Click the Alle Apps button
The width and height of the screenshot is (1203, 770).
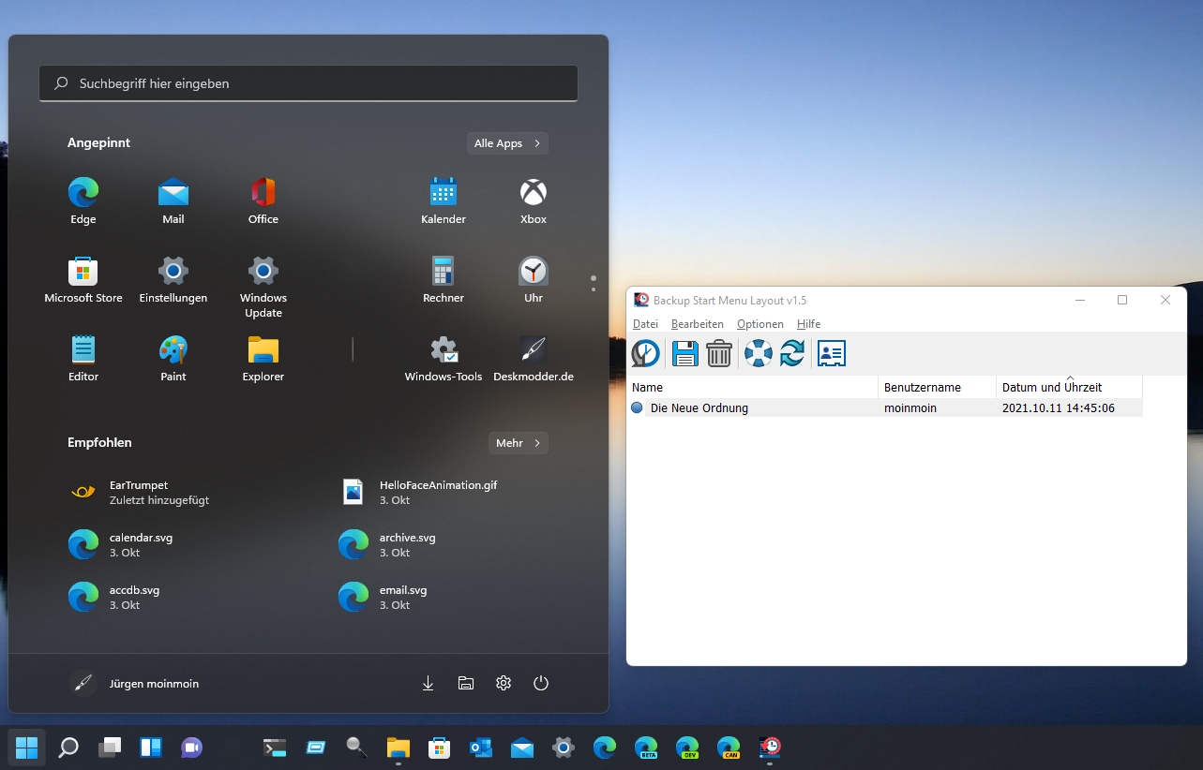[x=507, y=143]
